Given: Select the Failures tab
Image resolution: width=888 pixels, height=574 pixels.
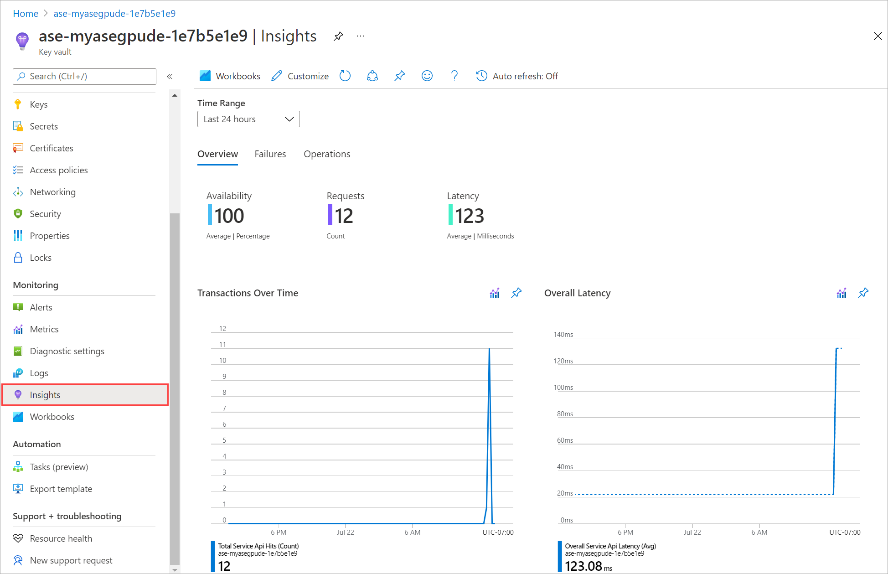Looking at the screenshot, I should coord(269,154).
